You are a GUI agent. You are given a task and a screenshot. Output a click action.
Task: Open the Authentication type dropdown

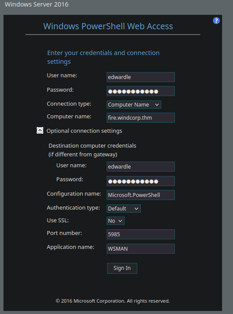point(124,208)
